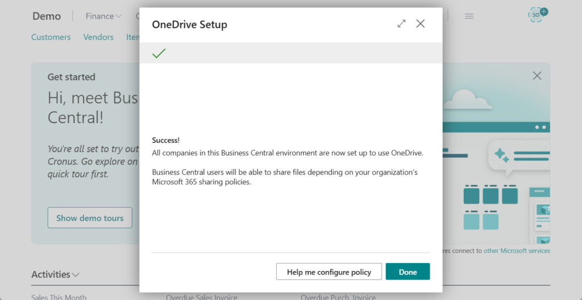
Task: Click the Demo company name
Action: tap(47, 16)
